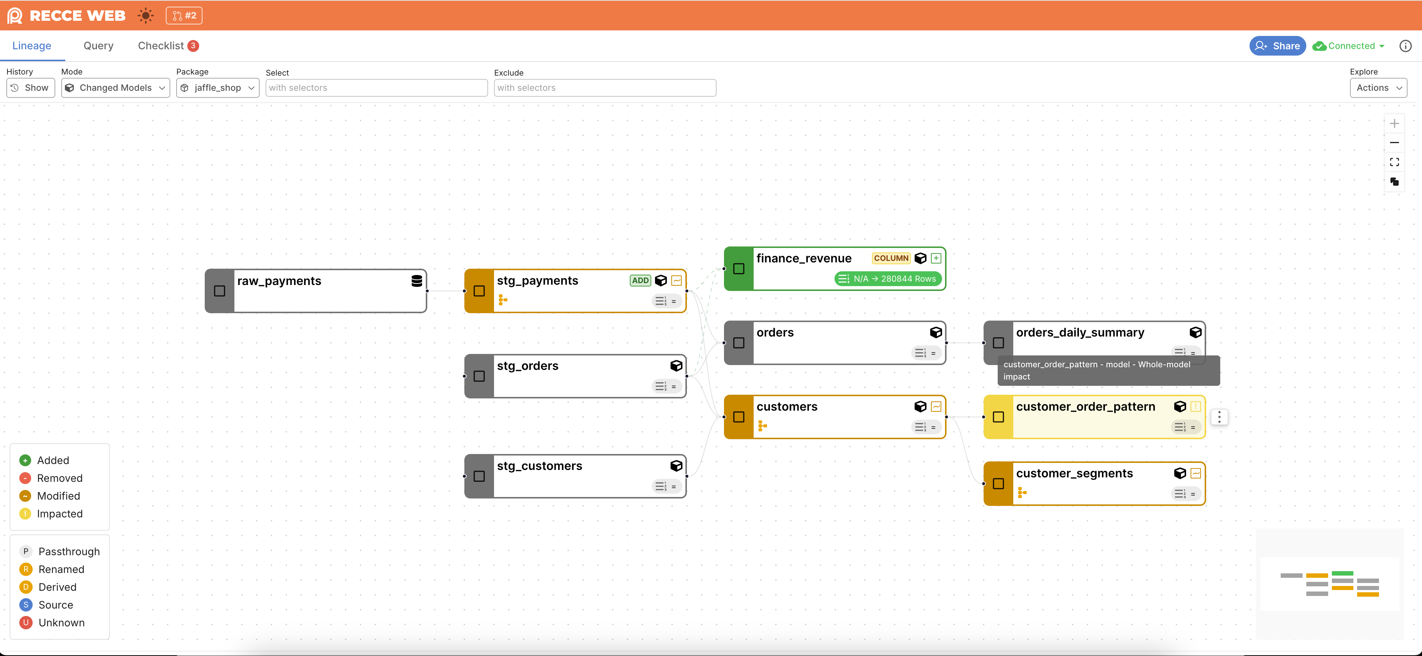Click the COLUMN tag on finance_revenue

coord(891,258)
